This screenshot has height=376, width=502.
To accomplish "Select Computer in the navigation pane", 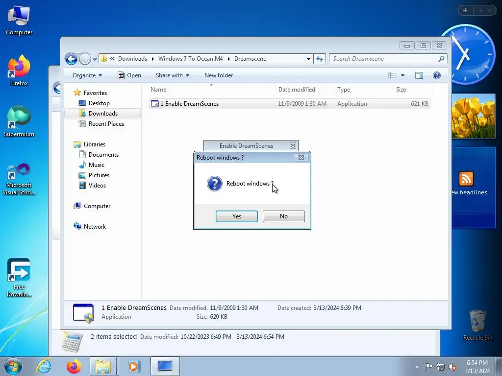I will [x=97, y=206].
